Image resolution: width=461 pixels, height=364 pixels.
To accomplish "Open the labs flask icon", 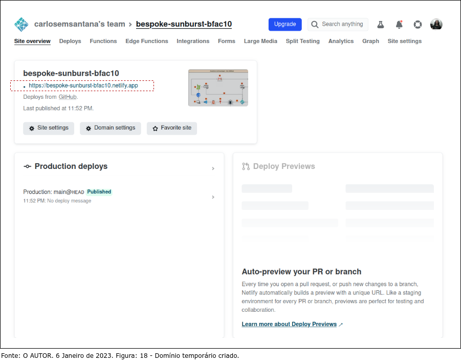I will click(381, 25).
